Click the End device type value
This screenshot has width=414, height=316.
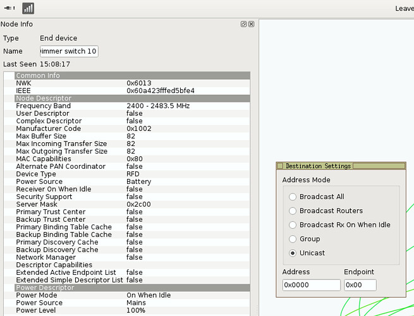pyautogui.click(x=59, y=38)
